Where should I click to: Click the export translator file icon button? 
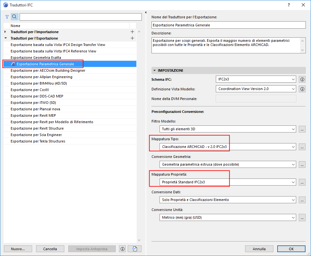[135, 249]
